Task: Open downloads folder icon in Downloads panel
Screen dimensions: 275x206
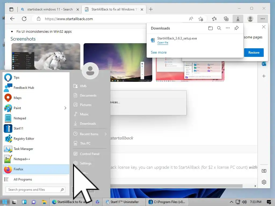Action: [x=211, y=28]
